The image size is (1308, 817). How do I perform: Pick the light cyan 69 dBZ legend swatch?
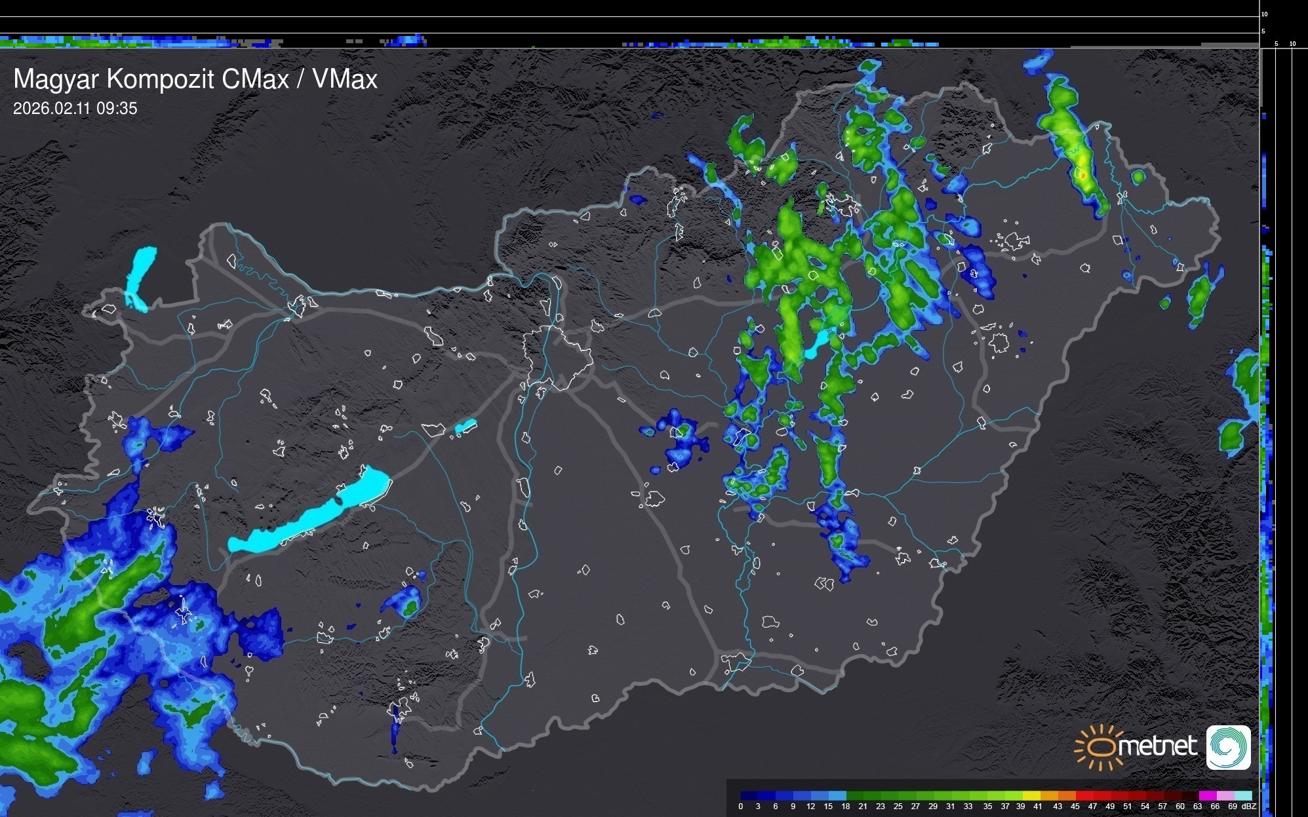1242,795
